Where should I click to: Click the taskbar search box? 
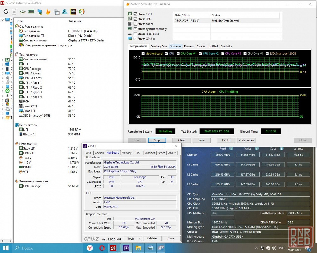48,248
